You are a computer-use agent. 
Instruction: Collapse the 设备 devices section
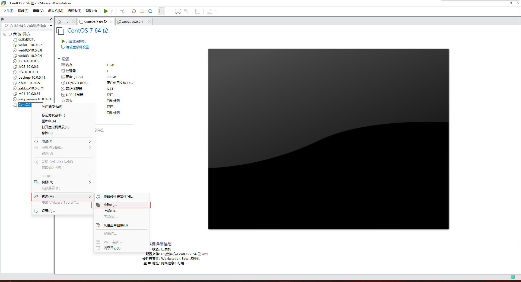59,59
